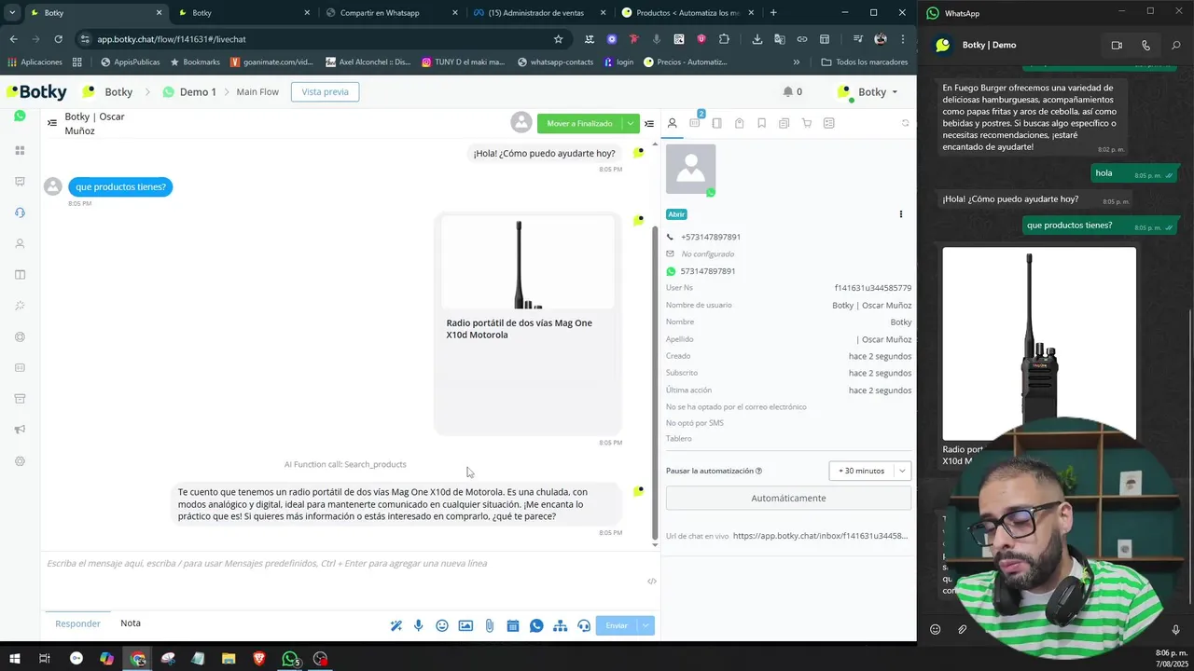The width and height of the screenshot is (1194, 671).
Task: Refresh contact details with the sync icon
Action: (905, 123)
